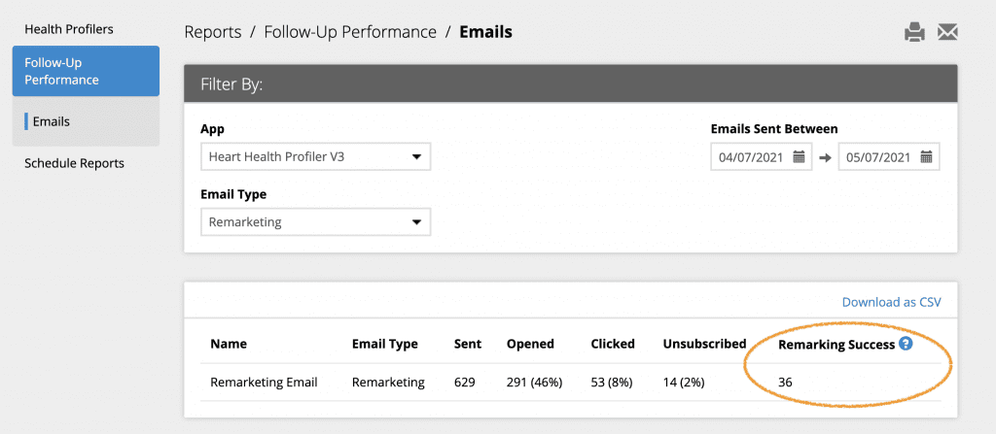This screenshot has height=434, width=996.
Task: Select Follow-Up Performance in sidebar
Action: 86,71
